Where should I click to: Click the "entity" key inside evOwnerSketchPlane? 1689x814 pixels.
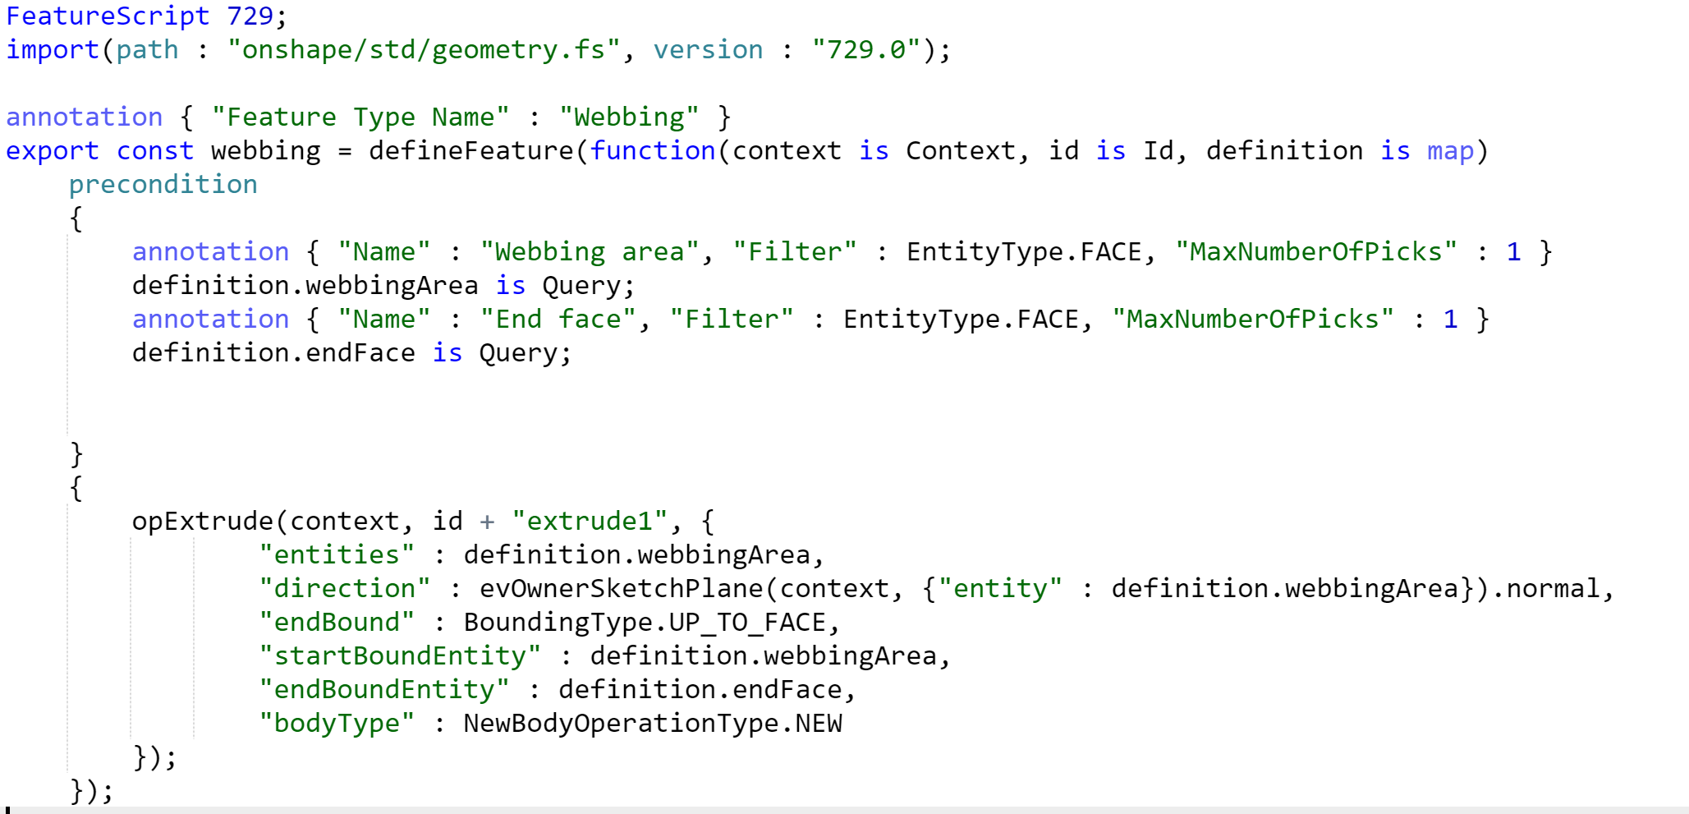(x=1000, y=588)
